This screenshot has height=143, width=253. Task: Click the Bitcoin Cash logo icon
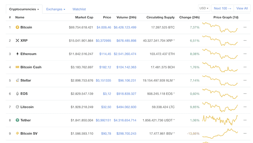17,67
